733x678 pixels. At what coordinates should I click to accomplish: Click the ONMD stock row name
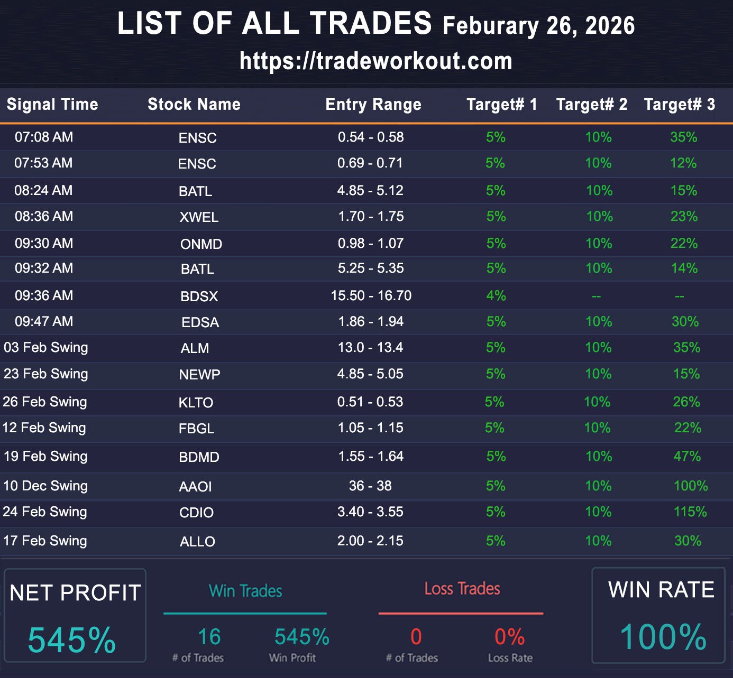pos(201,244)
